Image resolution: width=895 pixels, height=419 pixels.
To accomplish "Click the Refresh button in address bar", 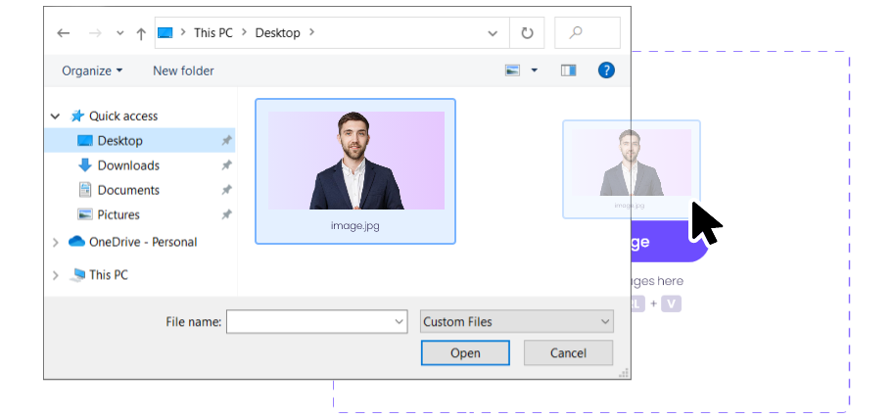I will [x=527, y=32].
